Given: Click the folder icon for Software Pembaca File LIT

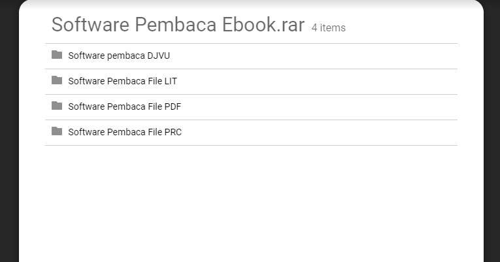Looking at the screenshot, I should (57, 80).
